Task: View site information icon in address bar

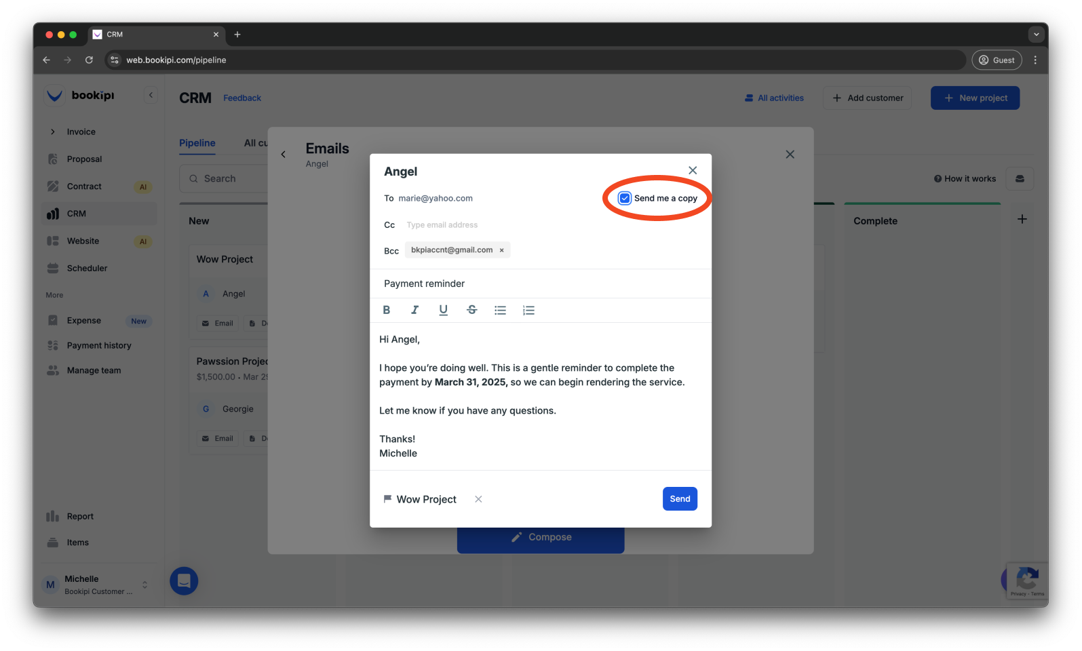Action: (115, 60)
